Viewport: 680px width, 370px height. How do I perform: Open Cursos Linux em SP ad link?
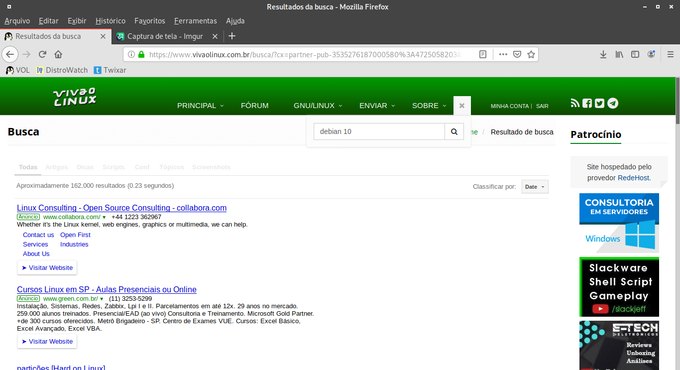107,289
